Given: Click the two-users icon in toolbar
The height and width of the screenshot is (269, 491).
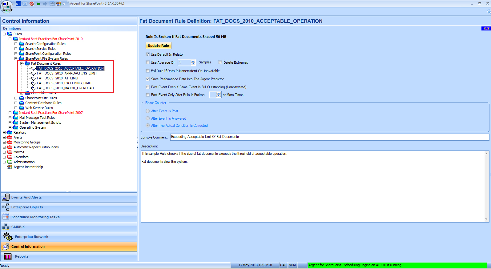Looking at the screenshot, I should 58,4.
